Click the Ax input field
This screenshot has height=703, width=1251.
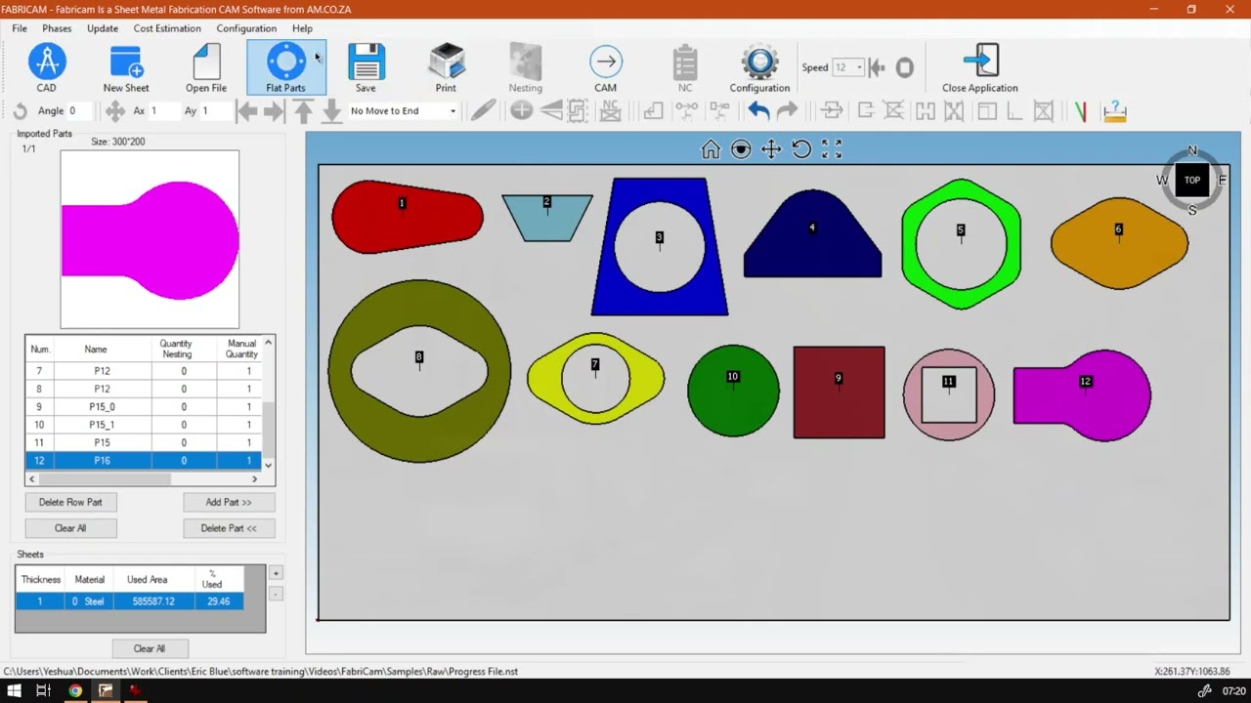[161, 111]
